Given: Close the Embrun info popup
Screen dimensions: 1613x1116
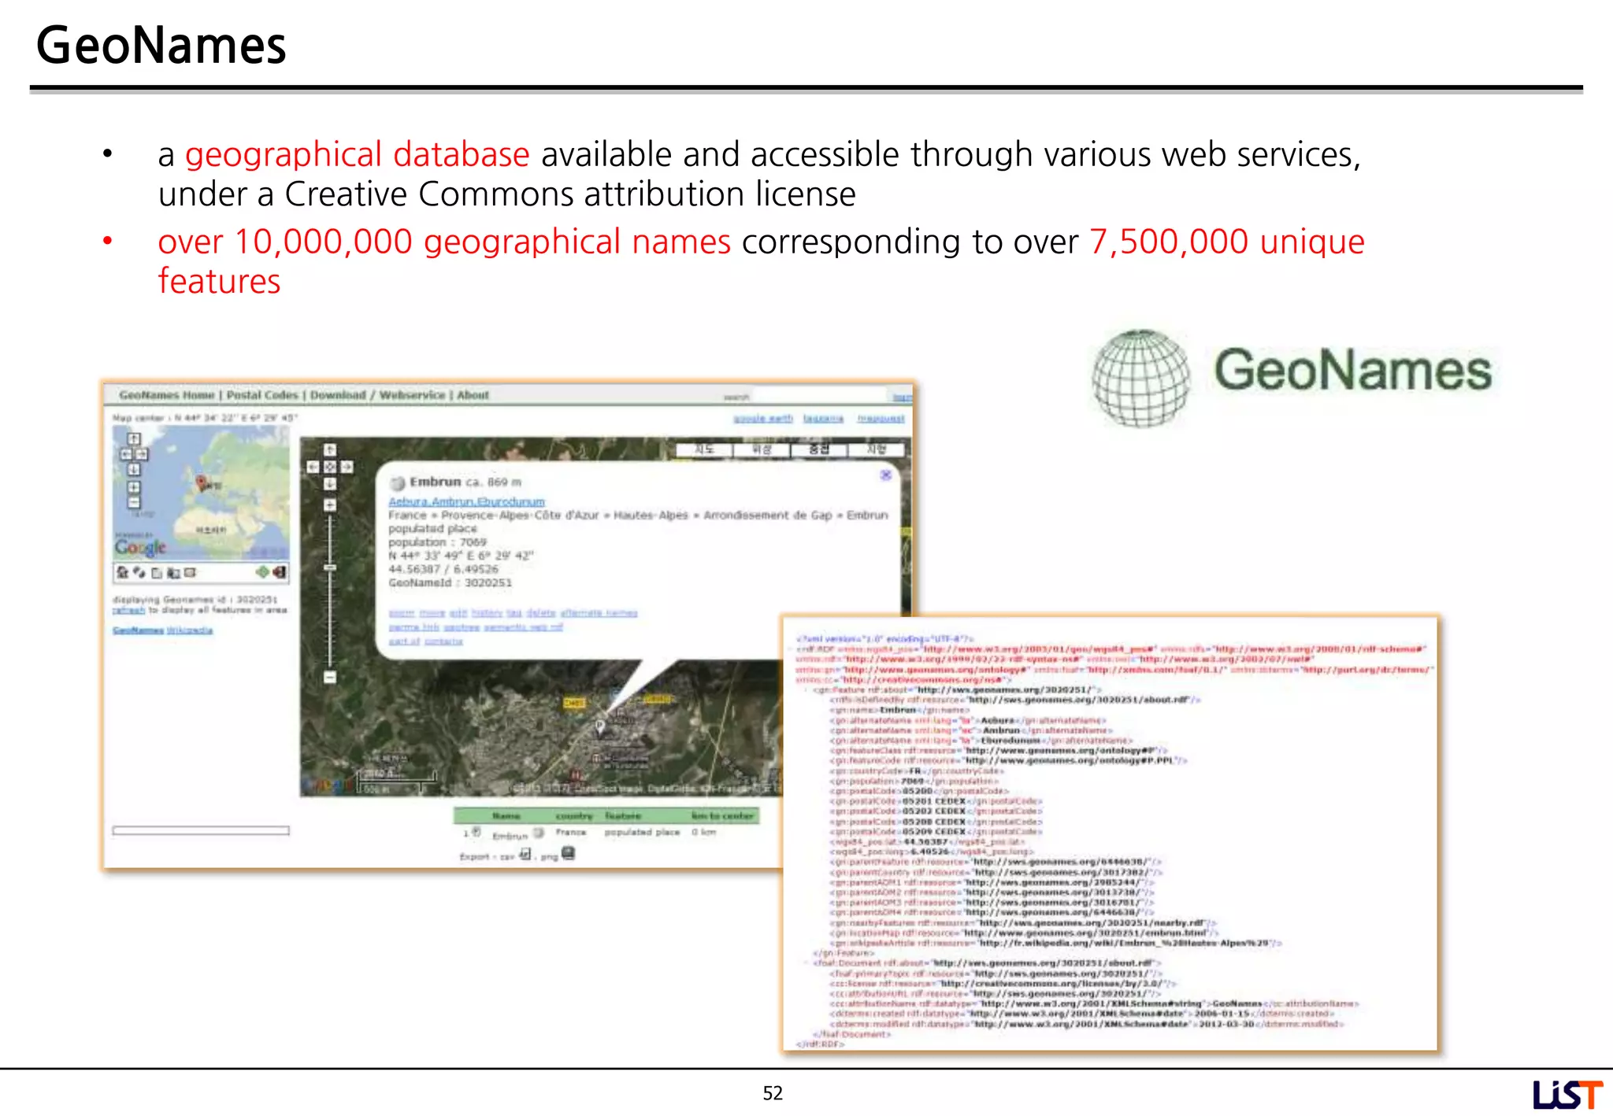Looking at the screenshot, I should (x=885, y=475).
